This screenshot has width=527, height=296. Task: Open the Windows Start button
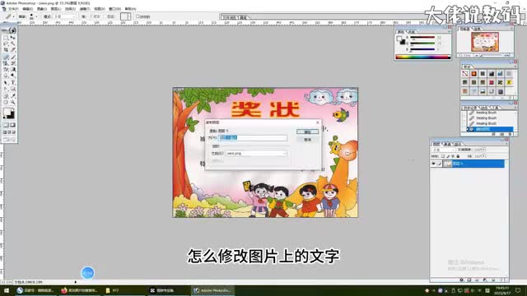coord(6,290)
